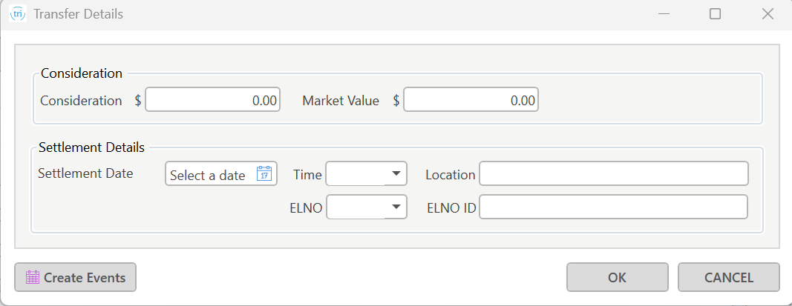Minimize the Transfer Details window

pyautogui.click(x=664, y=14)
